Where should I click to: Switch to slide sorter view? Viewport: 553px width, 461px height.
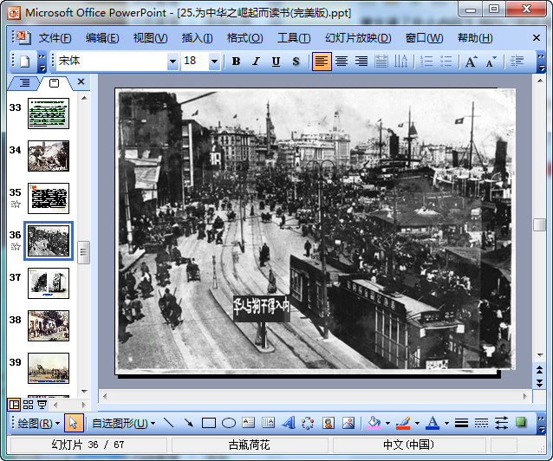coord(29,405)
